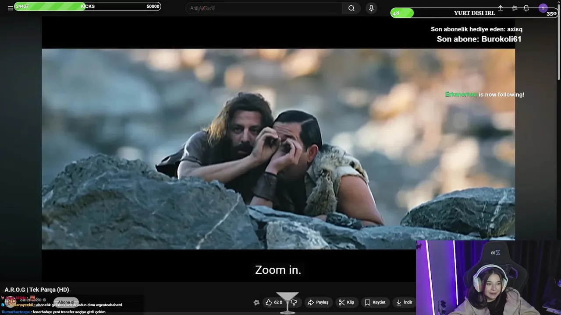Click the channel avatar under title
The width and height of the screenshot is (561, 315).
[10, 301]
